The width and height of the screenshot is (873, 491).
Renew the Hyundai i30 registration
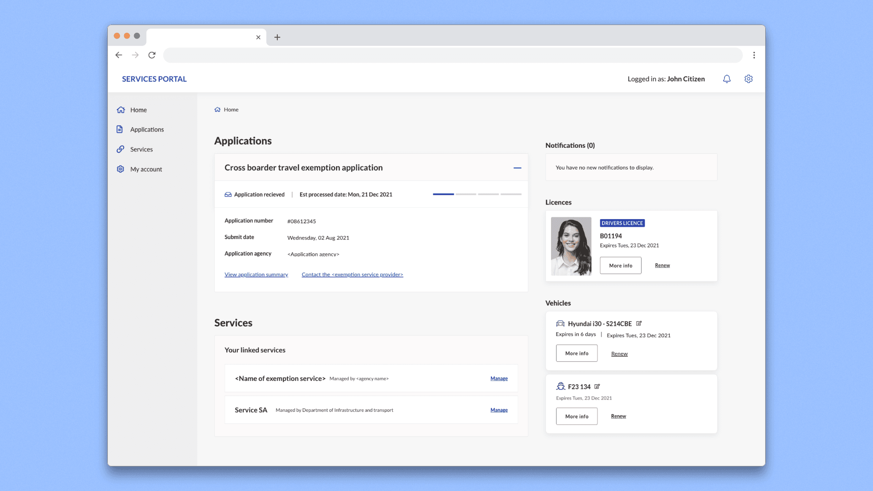pos(619,354)
